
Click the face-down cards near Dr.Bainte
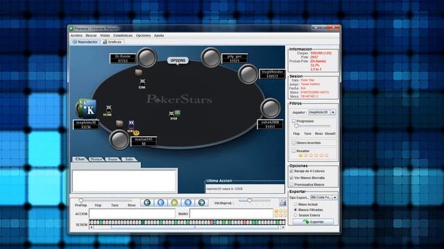[x=139, y=73]
